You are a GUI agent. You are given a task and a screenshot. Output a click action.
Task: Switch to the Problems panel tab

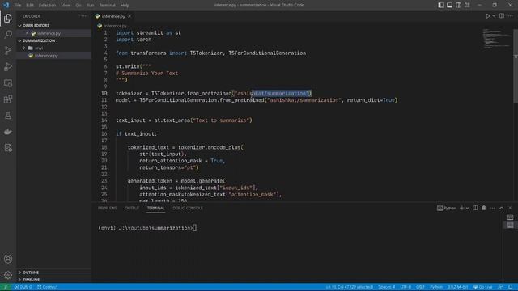tap(108, 209)
